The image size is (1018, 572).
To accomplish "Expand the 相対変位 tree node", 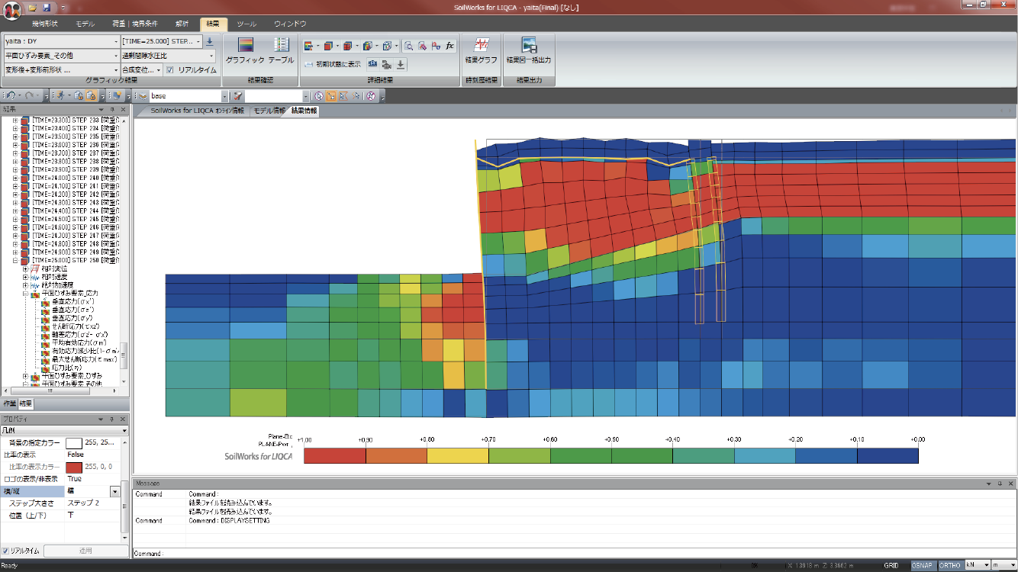I will click(x=25, y=268).
